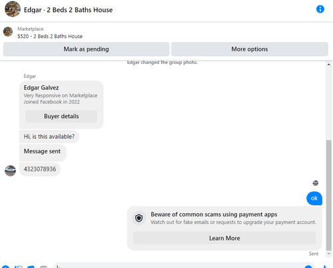
Task: Click Learn More about payment scams
Action: 224,238
